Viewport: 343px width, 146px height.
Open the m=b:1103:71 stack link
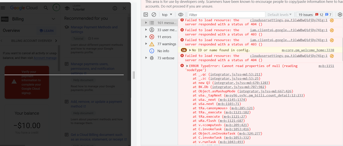228,104
